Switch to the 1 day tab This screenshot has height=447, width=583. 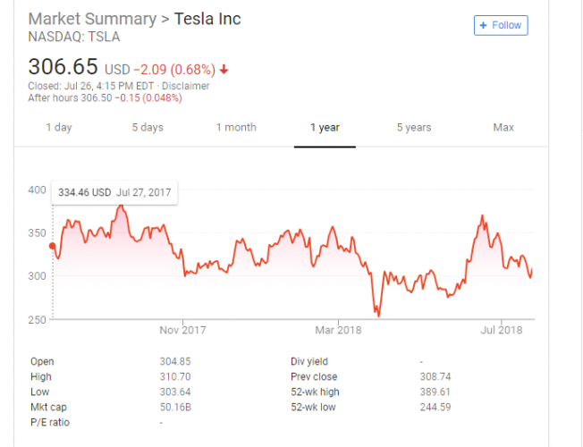(59, 128)
